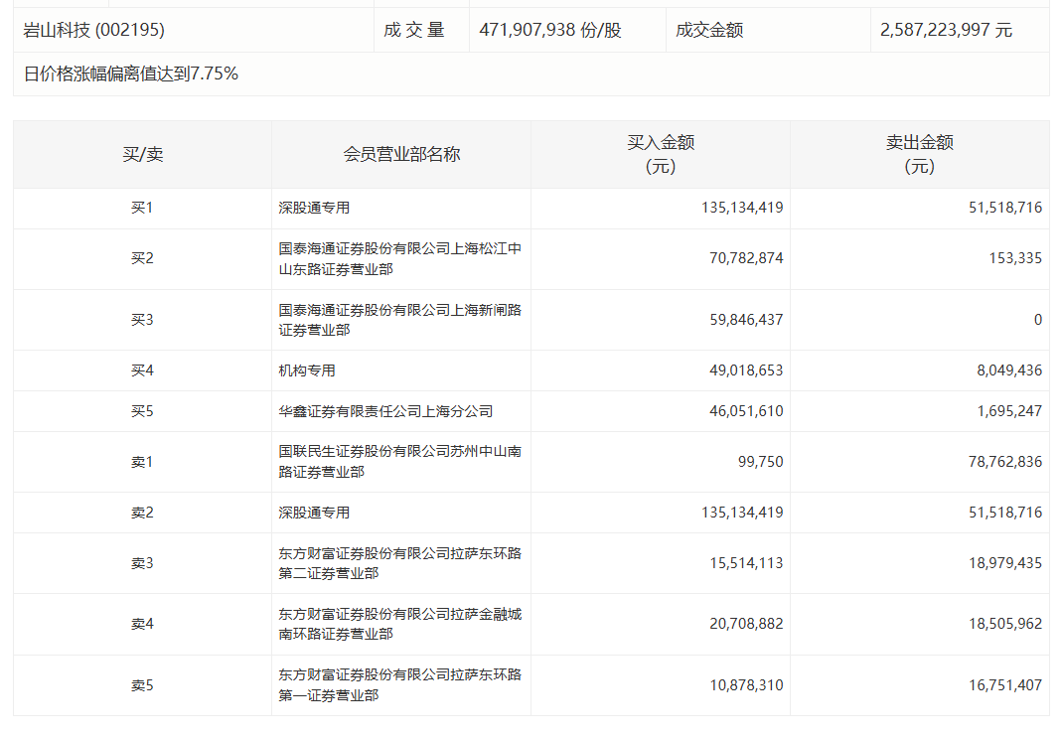1062x739 pixels.
Task: Select the volume value 471,907,938 份/股
Action: 550,30
